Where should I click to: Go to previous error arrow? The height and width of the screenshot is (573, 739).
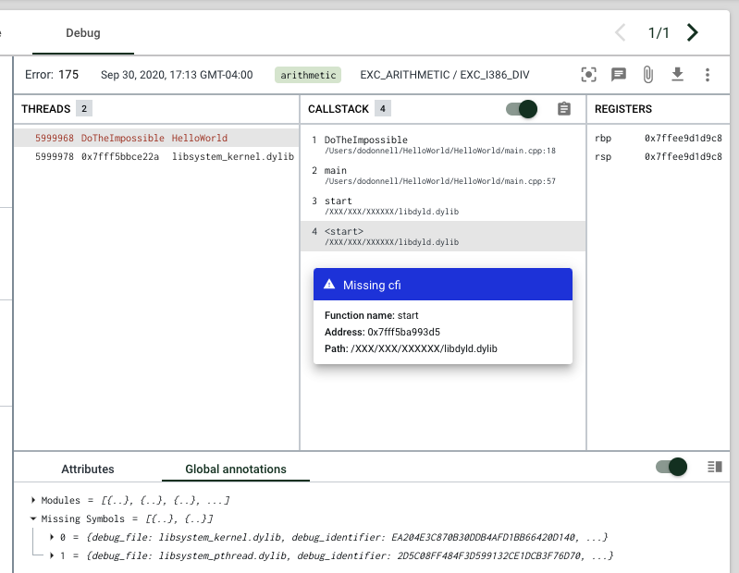pyautogui.click(x=621, y=33)
